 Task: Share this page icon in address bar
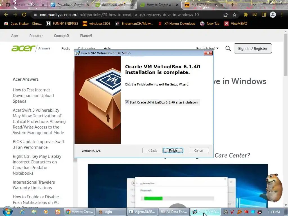click(226, 15)
